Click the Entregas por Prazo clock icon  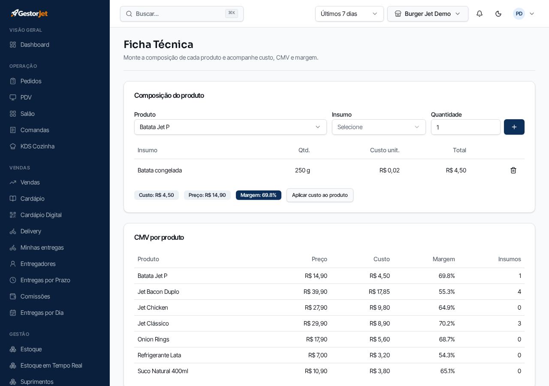click(13, 280)
